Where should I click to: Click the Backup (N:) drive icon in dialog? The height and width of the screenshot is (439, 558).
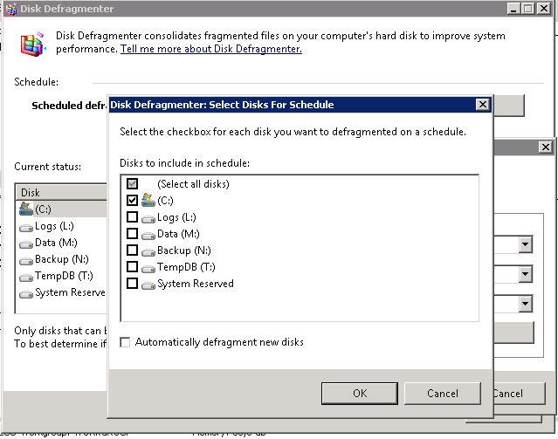148,252
